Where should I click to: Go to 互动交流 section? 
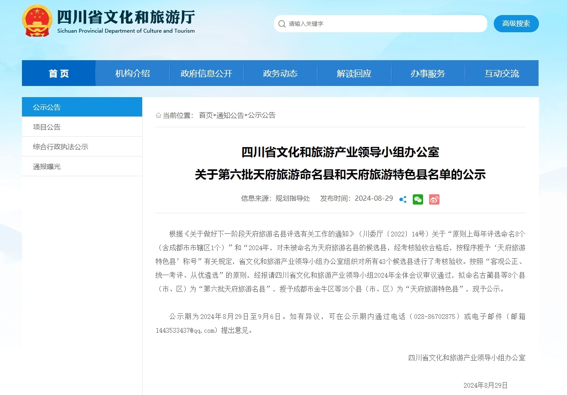click(x=502, y=73)
